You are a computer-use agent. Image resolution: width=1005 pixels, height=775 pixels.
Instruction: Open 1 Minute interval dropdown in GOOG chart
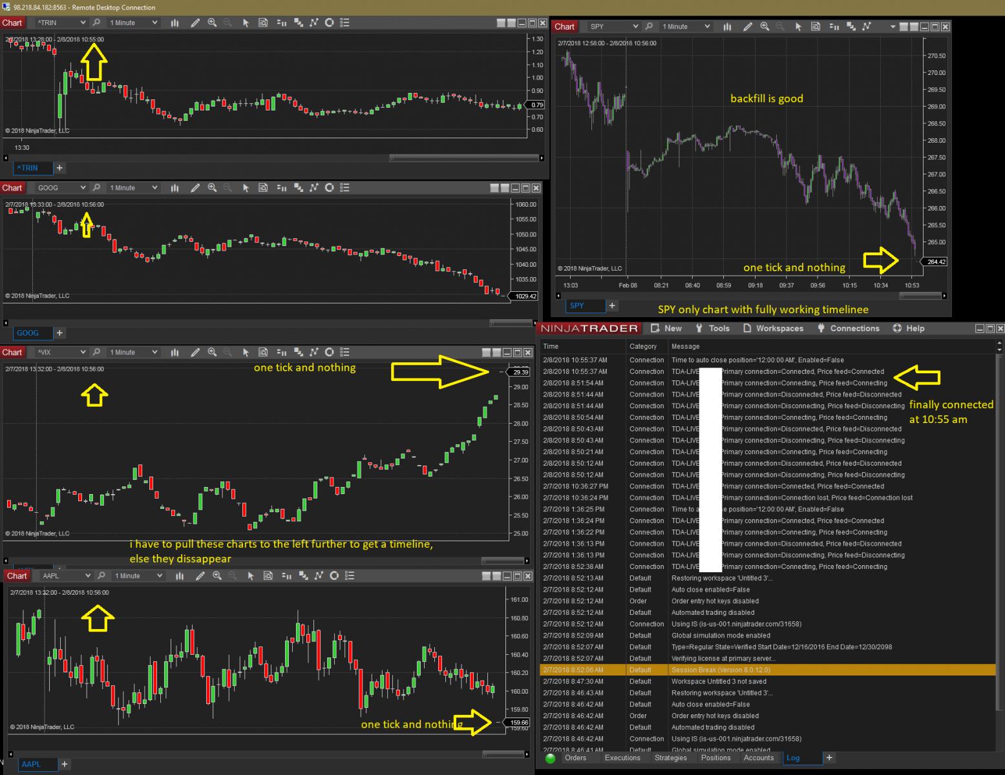(x=133, y=188)
